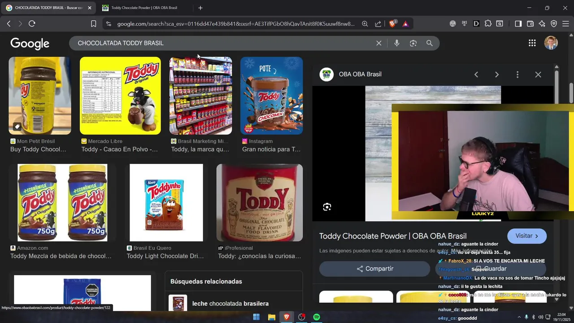Open the Leo AI sparkle icon
Viewport: 574px width, 323px height.
tap(542, 24)
